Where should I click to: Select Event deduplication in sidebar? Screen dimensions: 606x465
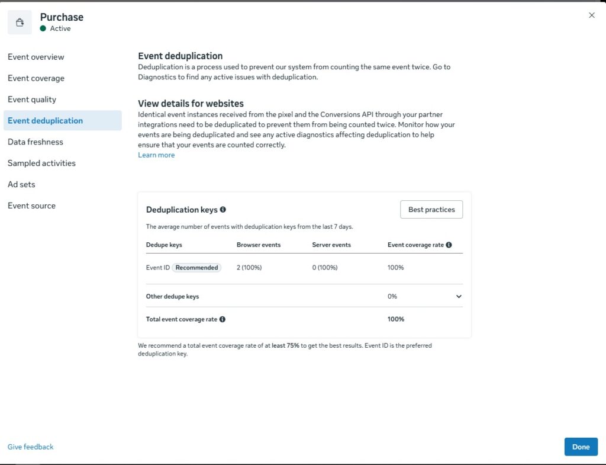tap(63, 120)
